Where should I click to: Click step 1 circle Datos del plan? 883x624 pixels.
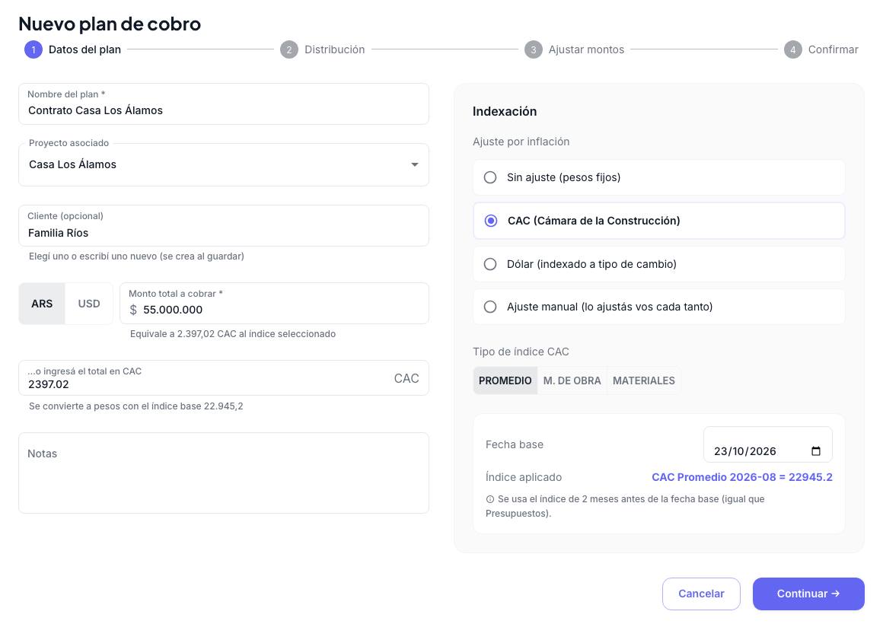click(33, 49)
